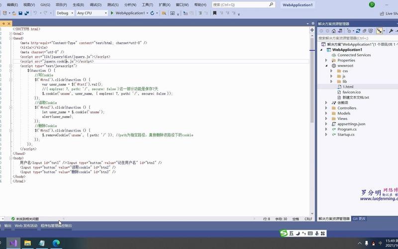Click the Find in Files icon

[x=164, y=13]
